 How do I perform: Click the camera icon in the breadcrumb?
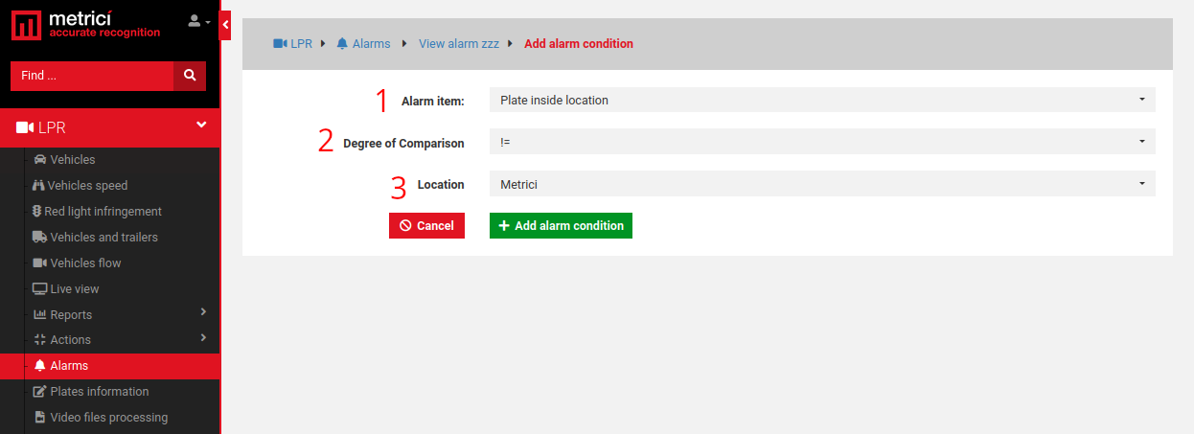tap(281, 43)
